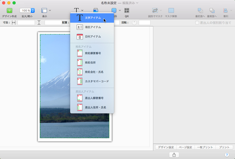
Task: Open the 編集済み title dropdown chevron
Action: click(x=137, y=3)
